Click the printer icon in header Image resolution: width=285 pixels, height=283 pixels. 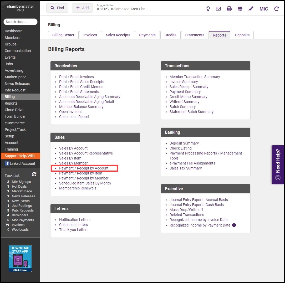pos(229,9)
